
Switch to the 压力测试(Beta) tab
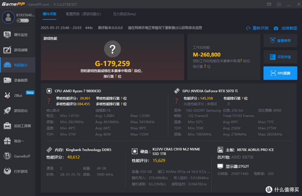(x=124, y=14)
